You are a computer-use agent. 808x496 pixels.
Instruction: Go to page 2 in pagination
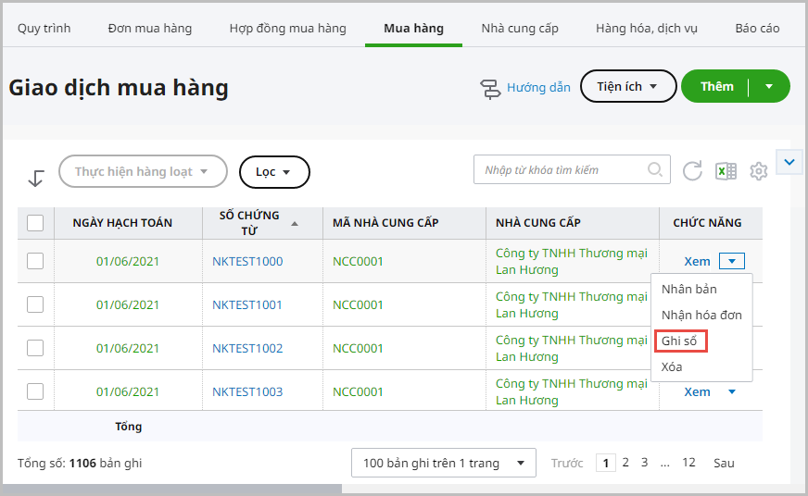tap(625, 463)
